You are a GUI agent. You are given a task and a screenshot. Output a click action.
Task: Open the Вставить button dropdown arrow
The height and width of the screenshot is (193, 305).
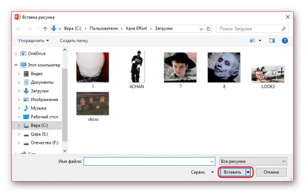click(248, 172)
